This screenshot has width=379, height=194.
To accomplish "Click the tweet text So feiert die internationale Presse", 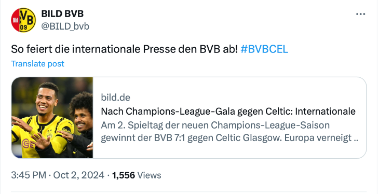I will click(125, 49).
